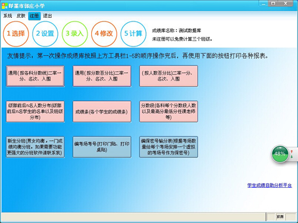Click (按人数百分比)二率一分 report button
This screenshot has height=223, width=298.
169,76
